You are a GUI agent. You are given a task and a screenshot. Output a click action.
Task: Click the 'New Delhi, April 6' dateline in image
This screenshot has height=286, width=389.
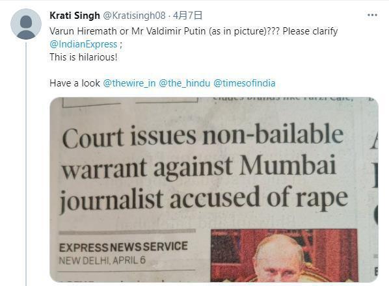(x=102, y=261)
